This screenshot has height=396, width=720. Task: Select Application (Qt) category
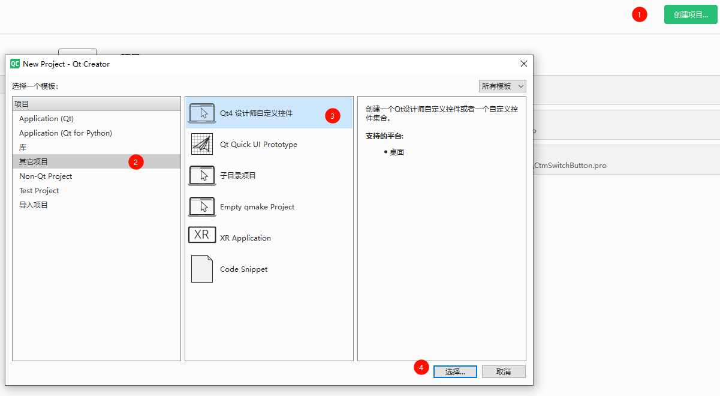click(x=97, y=119)
